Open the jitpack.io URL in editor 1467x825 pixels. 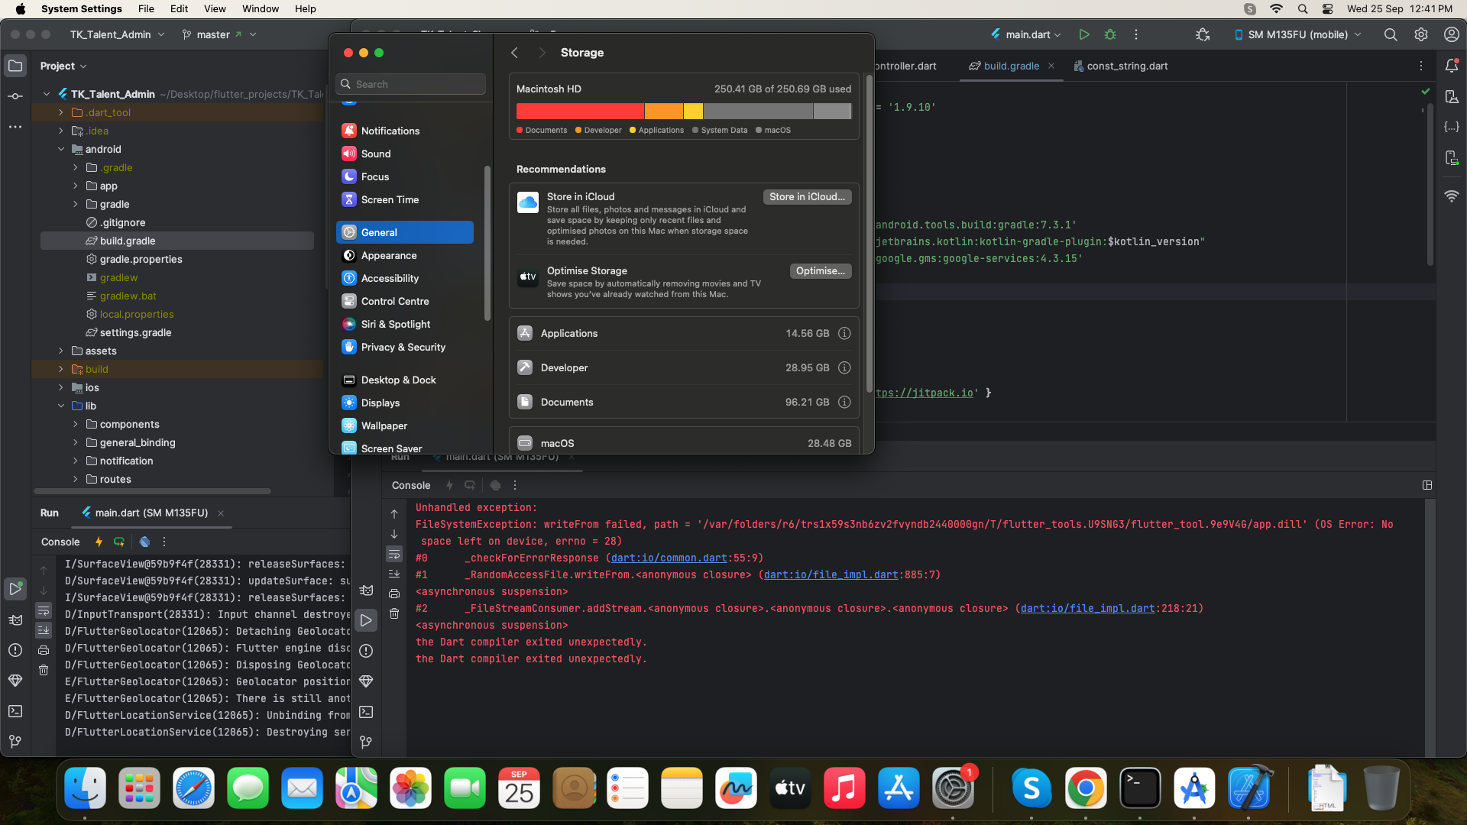(x=925, y=393)
